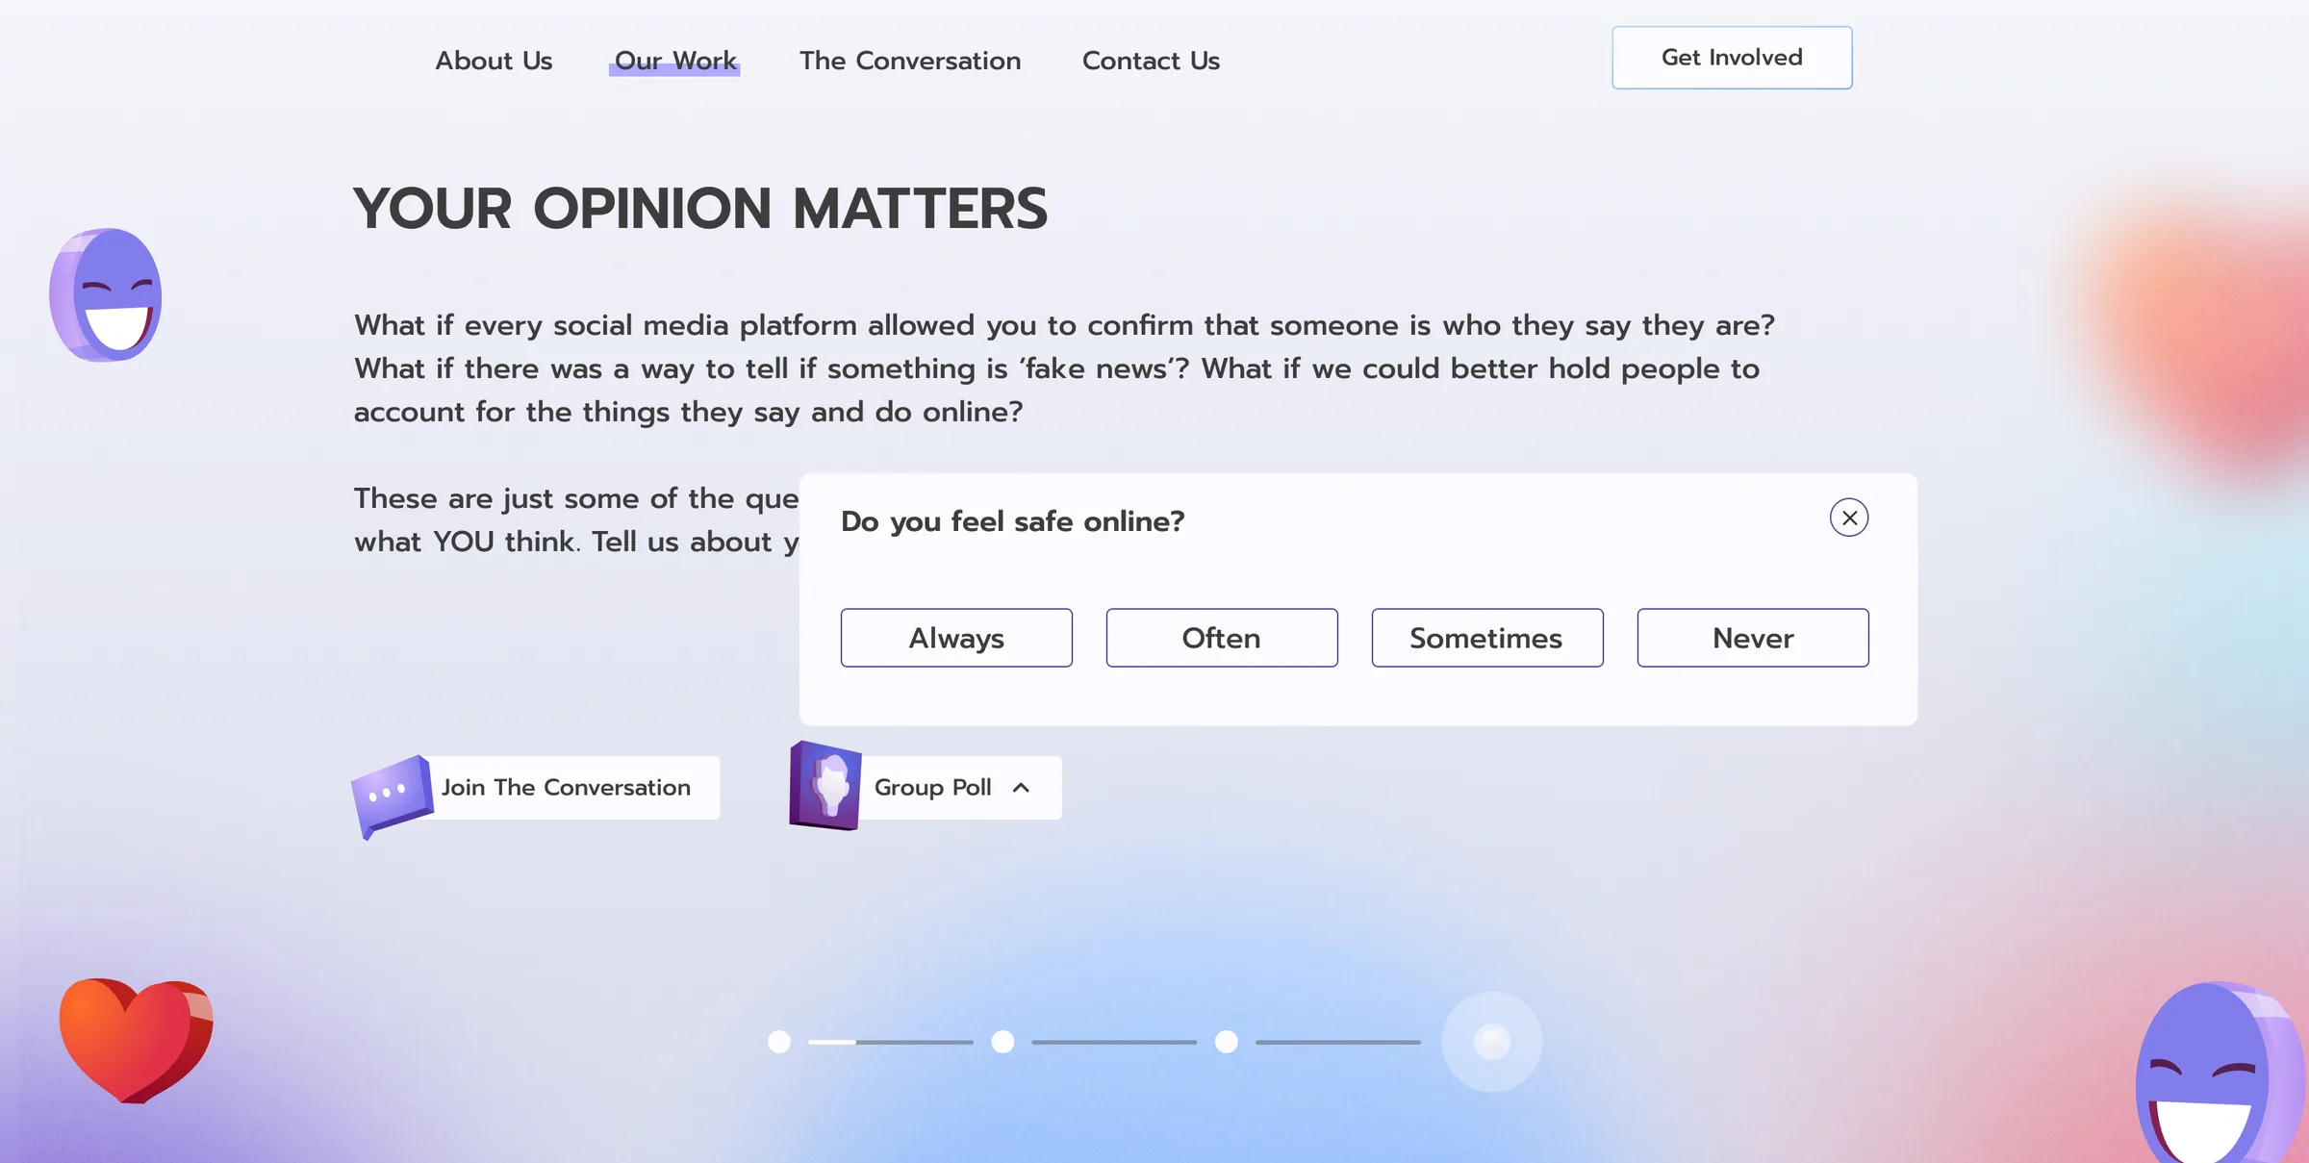Jump to the first slide dot

(x=779, y=1042)
